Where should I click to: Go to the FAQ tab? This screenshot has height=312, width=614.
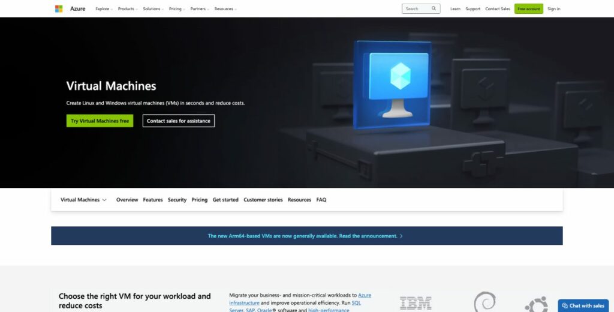pyautogui.click(x=321, y=200)
